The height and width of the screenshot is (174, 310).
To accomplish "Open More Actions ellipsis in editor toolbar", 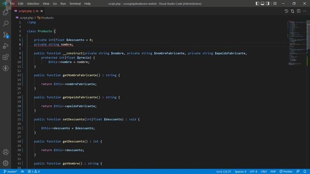I will (x=305, y=11).
